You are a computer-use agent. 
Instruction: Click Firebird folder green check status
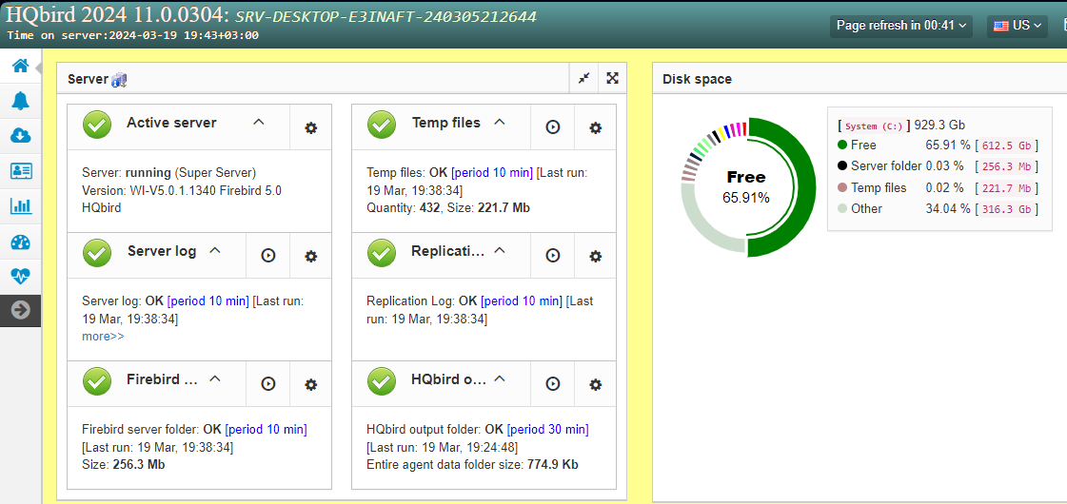pyautogui.click(x=97, y=382)
